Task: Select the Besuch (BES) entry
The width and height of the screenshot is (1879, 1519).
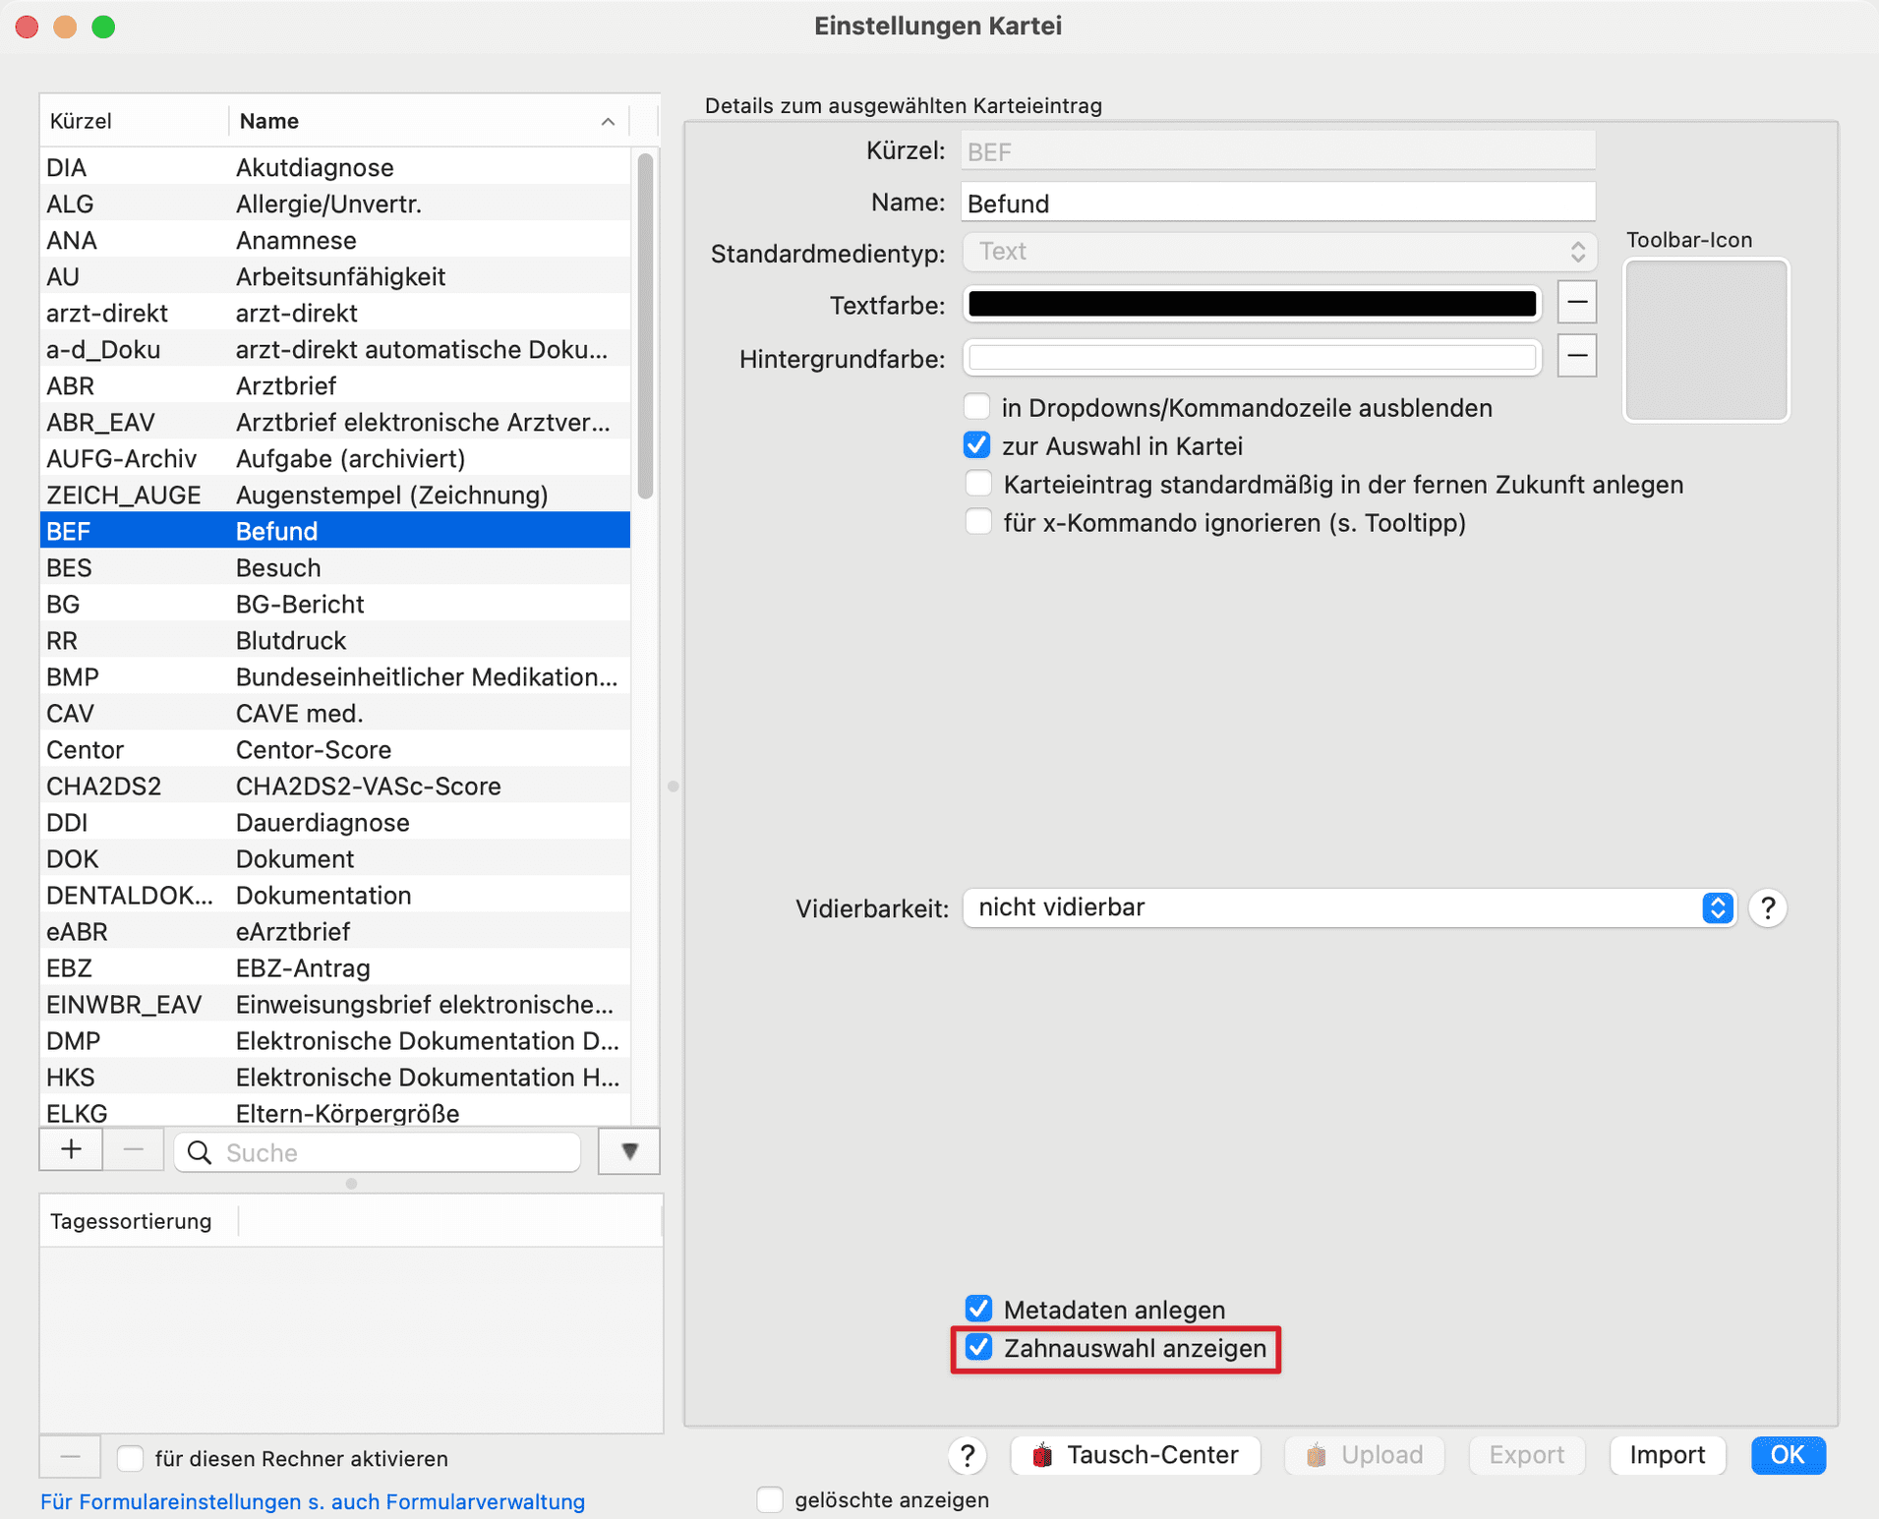Action: pos(334,567)
